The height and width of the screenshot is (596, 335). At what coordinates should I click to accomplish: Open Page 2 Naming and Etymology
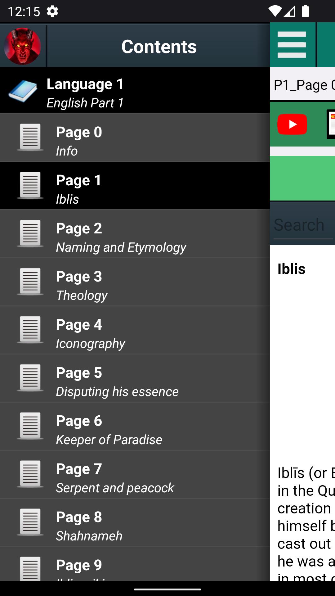tap(135, 234)
